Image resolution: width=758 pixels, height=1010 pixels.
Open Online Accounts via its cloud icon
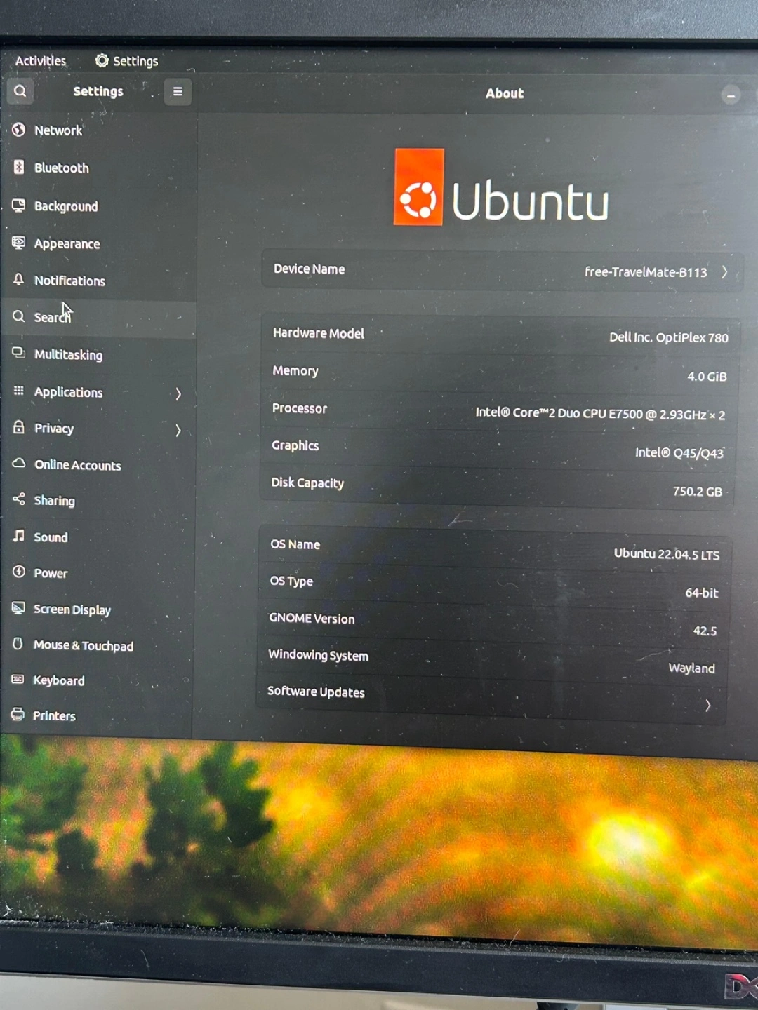[x=19, y=464]
